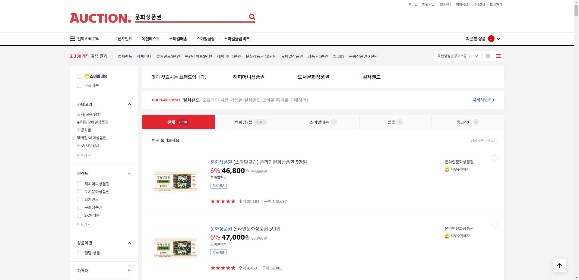Click the 상품등록 link
The width and height of the screenshot is (579, 280).
click(x=477, y=140)
